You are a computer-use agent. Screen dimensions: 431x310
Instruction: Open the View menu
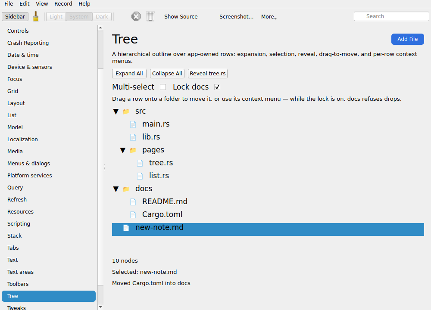click(42, 3)
